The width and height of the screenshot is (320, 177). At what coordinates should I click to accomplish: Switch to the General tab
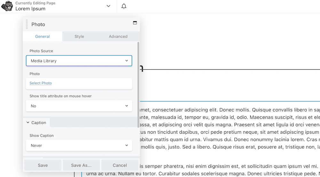(43, 36)
